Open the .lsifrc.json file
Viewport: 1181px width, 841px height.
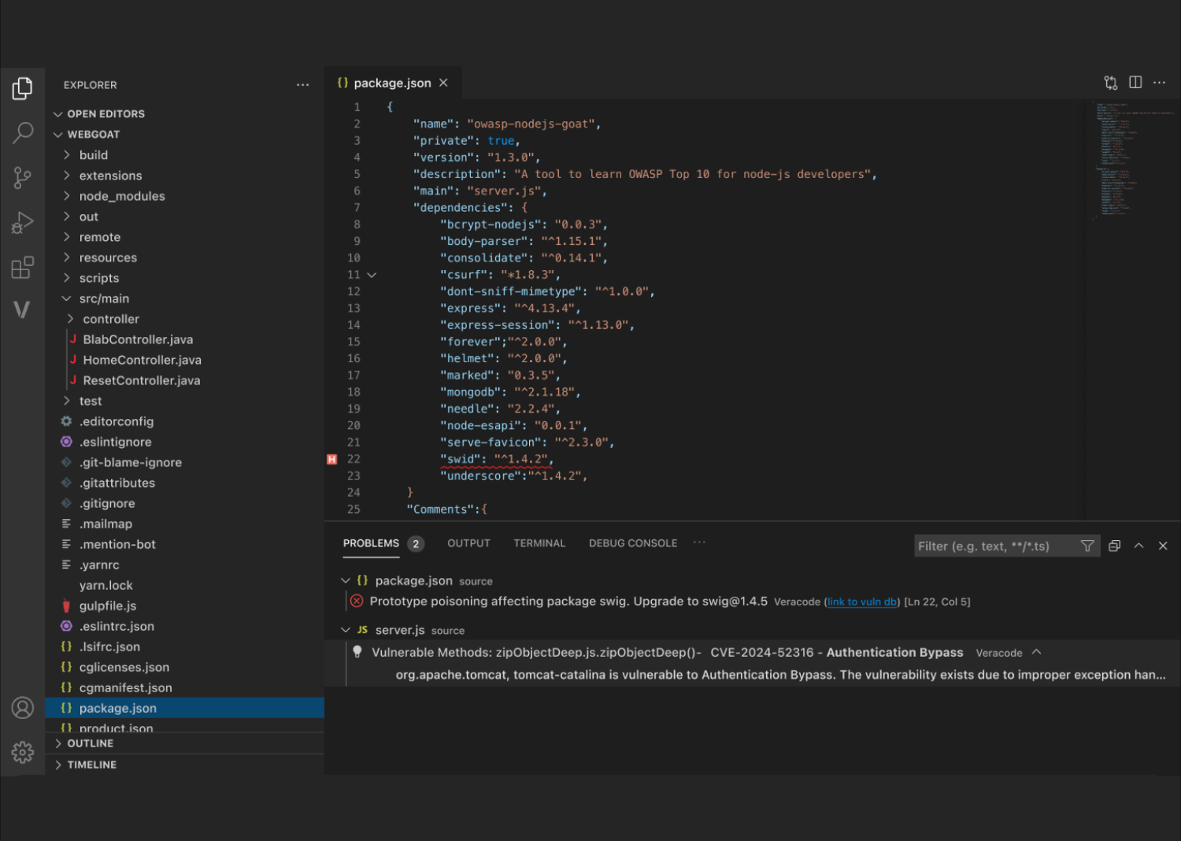(109, 646)
